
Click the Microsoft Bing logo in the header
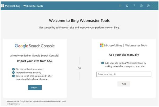[11, 6]
